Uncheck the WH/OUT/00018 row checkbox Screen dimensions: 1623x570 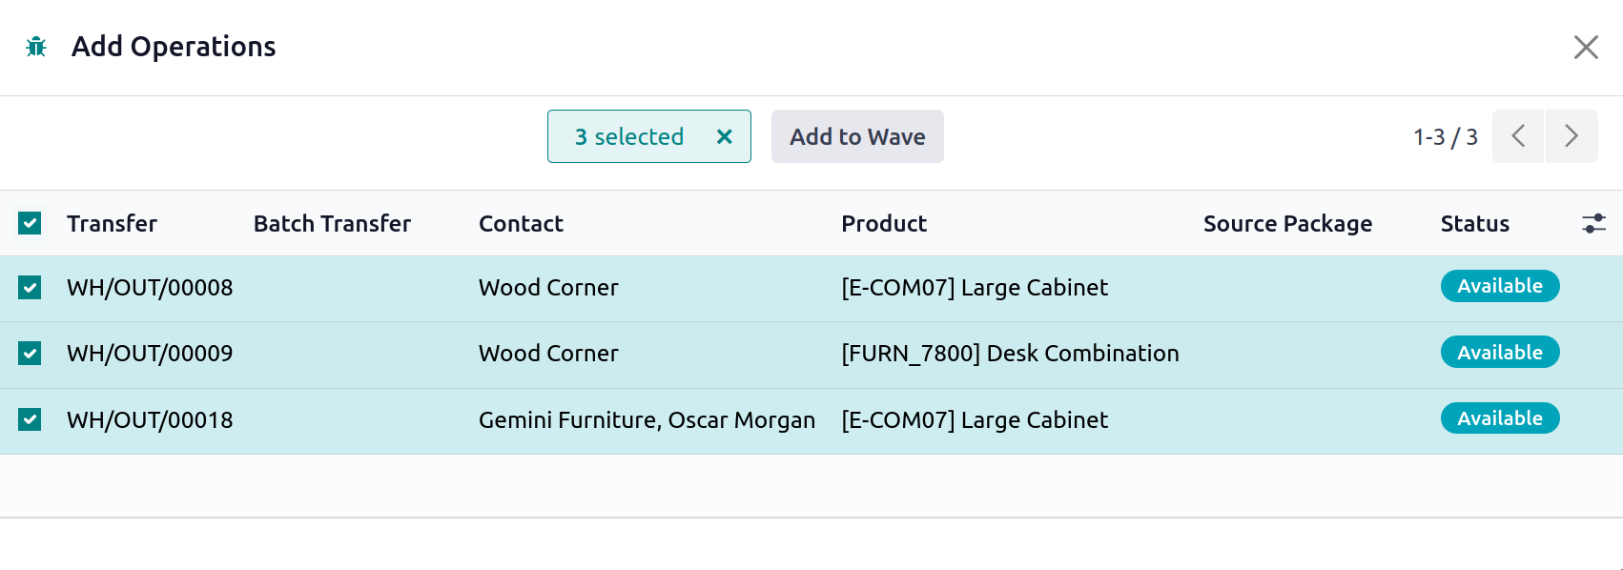tap(30, 419)
